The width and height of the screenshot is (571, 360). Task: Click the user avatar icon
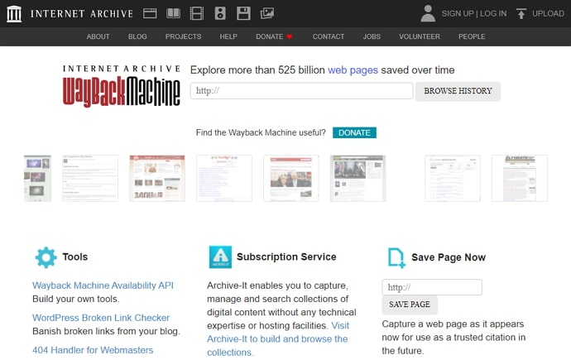pyautogui.click(x=428, y=13)
